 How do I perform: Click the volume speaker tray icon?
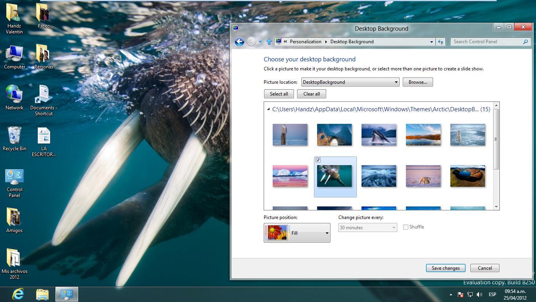point(479,295)
